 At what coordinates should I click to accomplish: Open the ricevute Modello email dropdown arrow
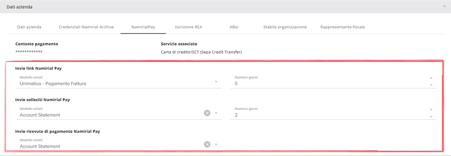point(216,144)
